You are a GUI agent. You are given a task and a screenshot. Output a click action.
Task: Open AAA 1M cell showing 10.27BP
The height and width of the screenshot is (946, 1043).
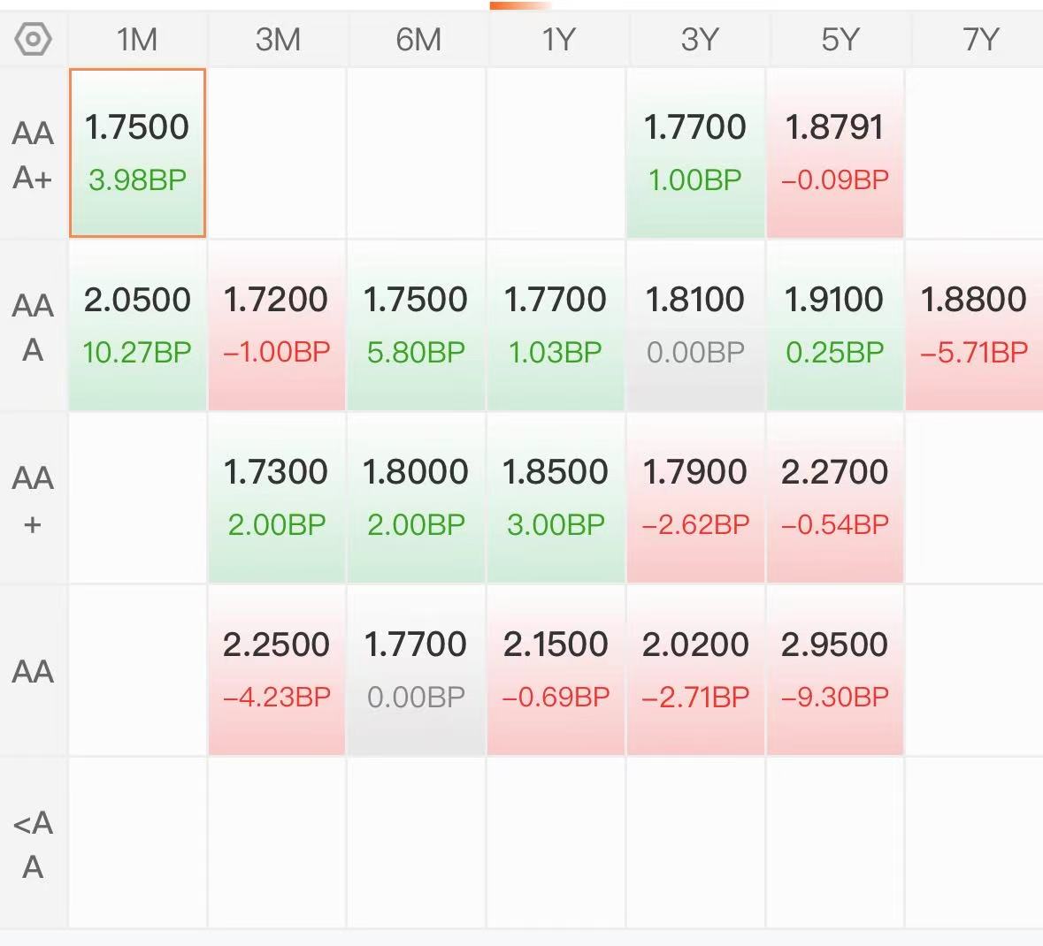coord(138,325)
